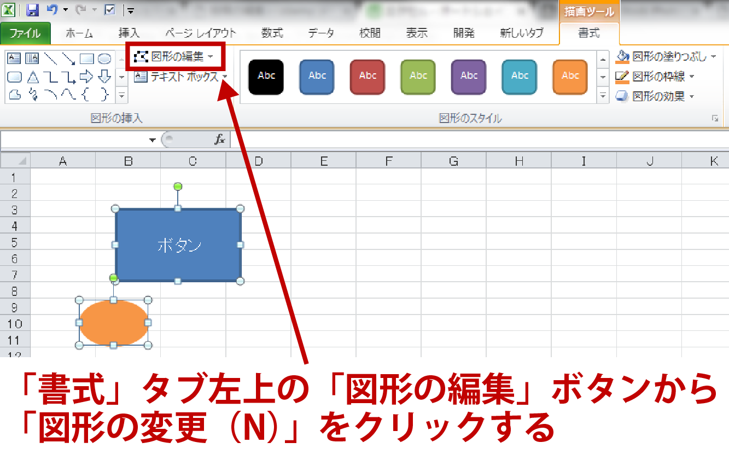
Task: Select the rounded rectangle shape
Action: (14, 77)
